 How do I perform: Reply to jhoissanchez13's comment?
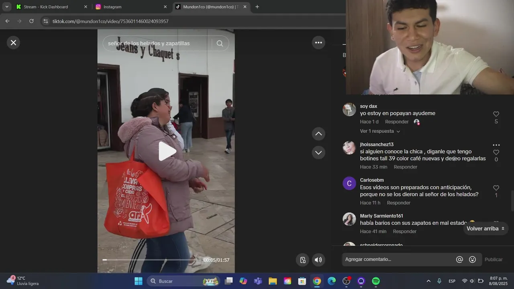(x=405, y=167)
